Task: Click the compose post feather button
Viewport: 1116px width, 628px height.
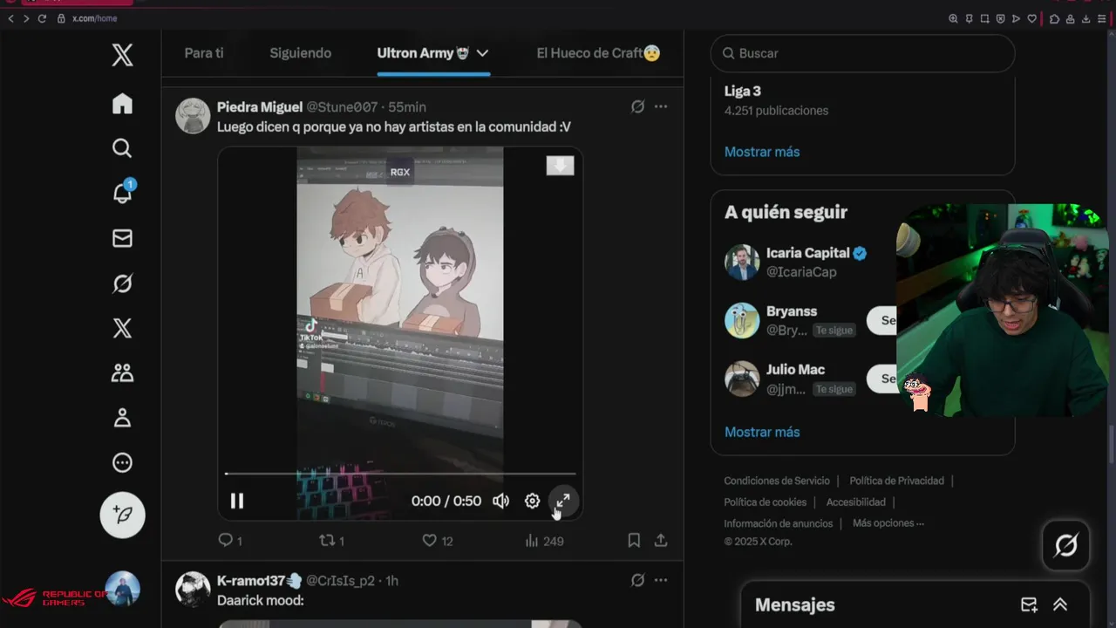Action: click(x=122, y=515)
